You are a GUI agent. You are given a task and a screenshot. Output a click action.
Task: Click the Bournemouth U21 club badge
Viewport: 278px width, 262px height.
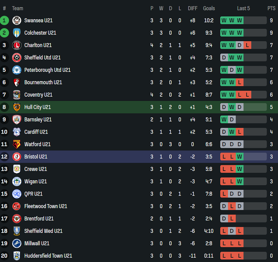tap(17, 82)
